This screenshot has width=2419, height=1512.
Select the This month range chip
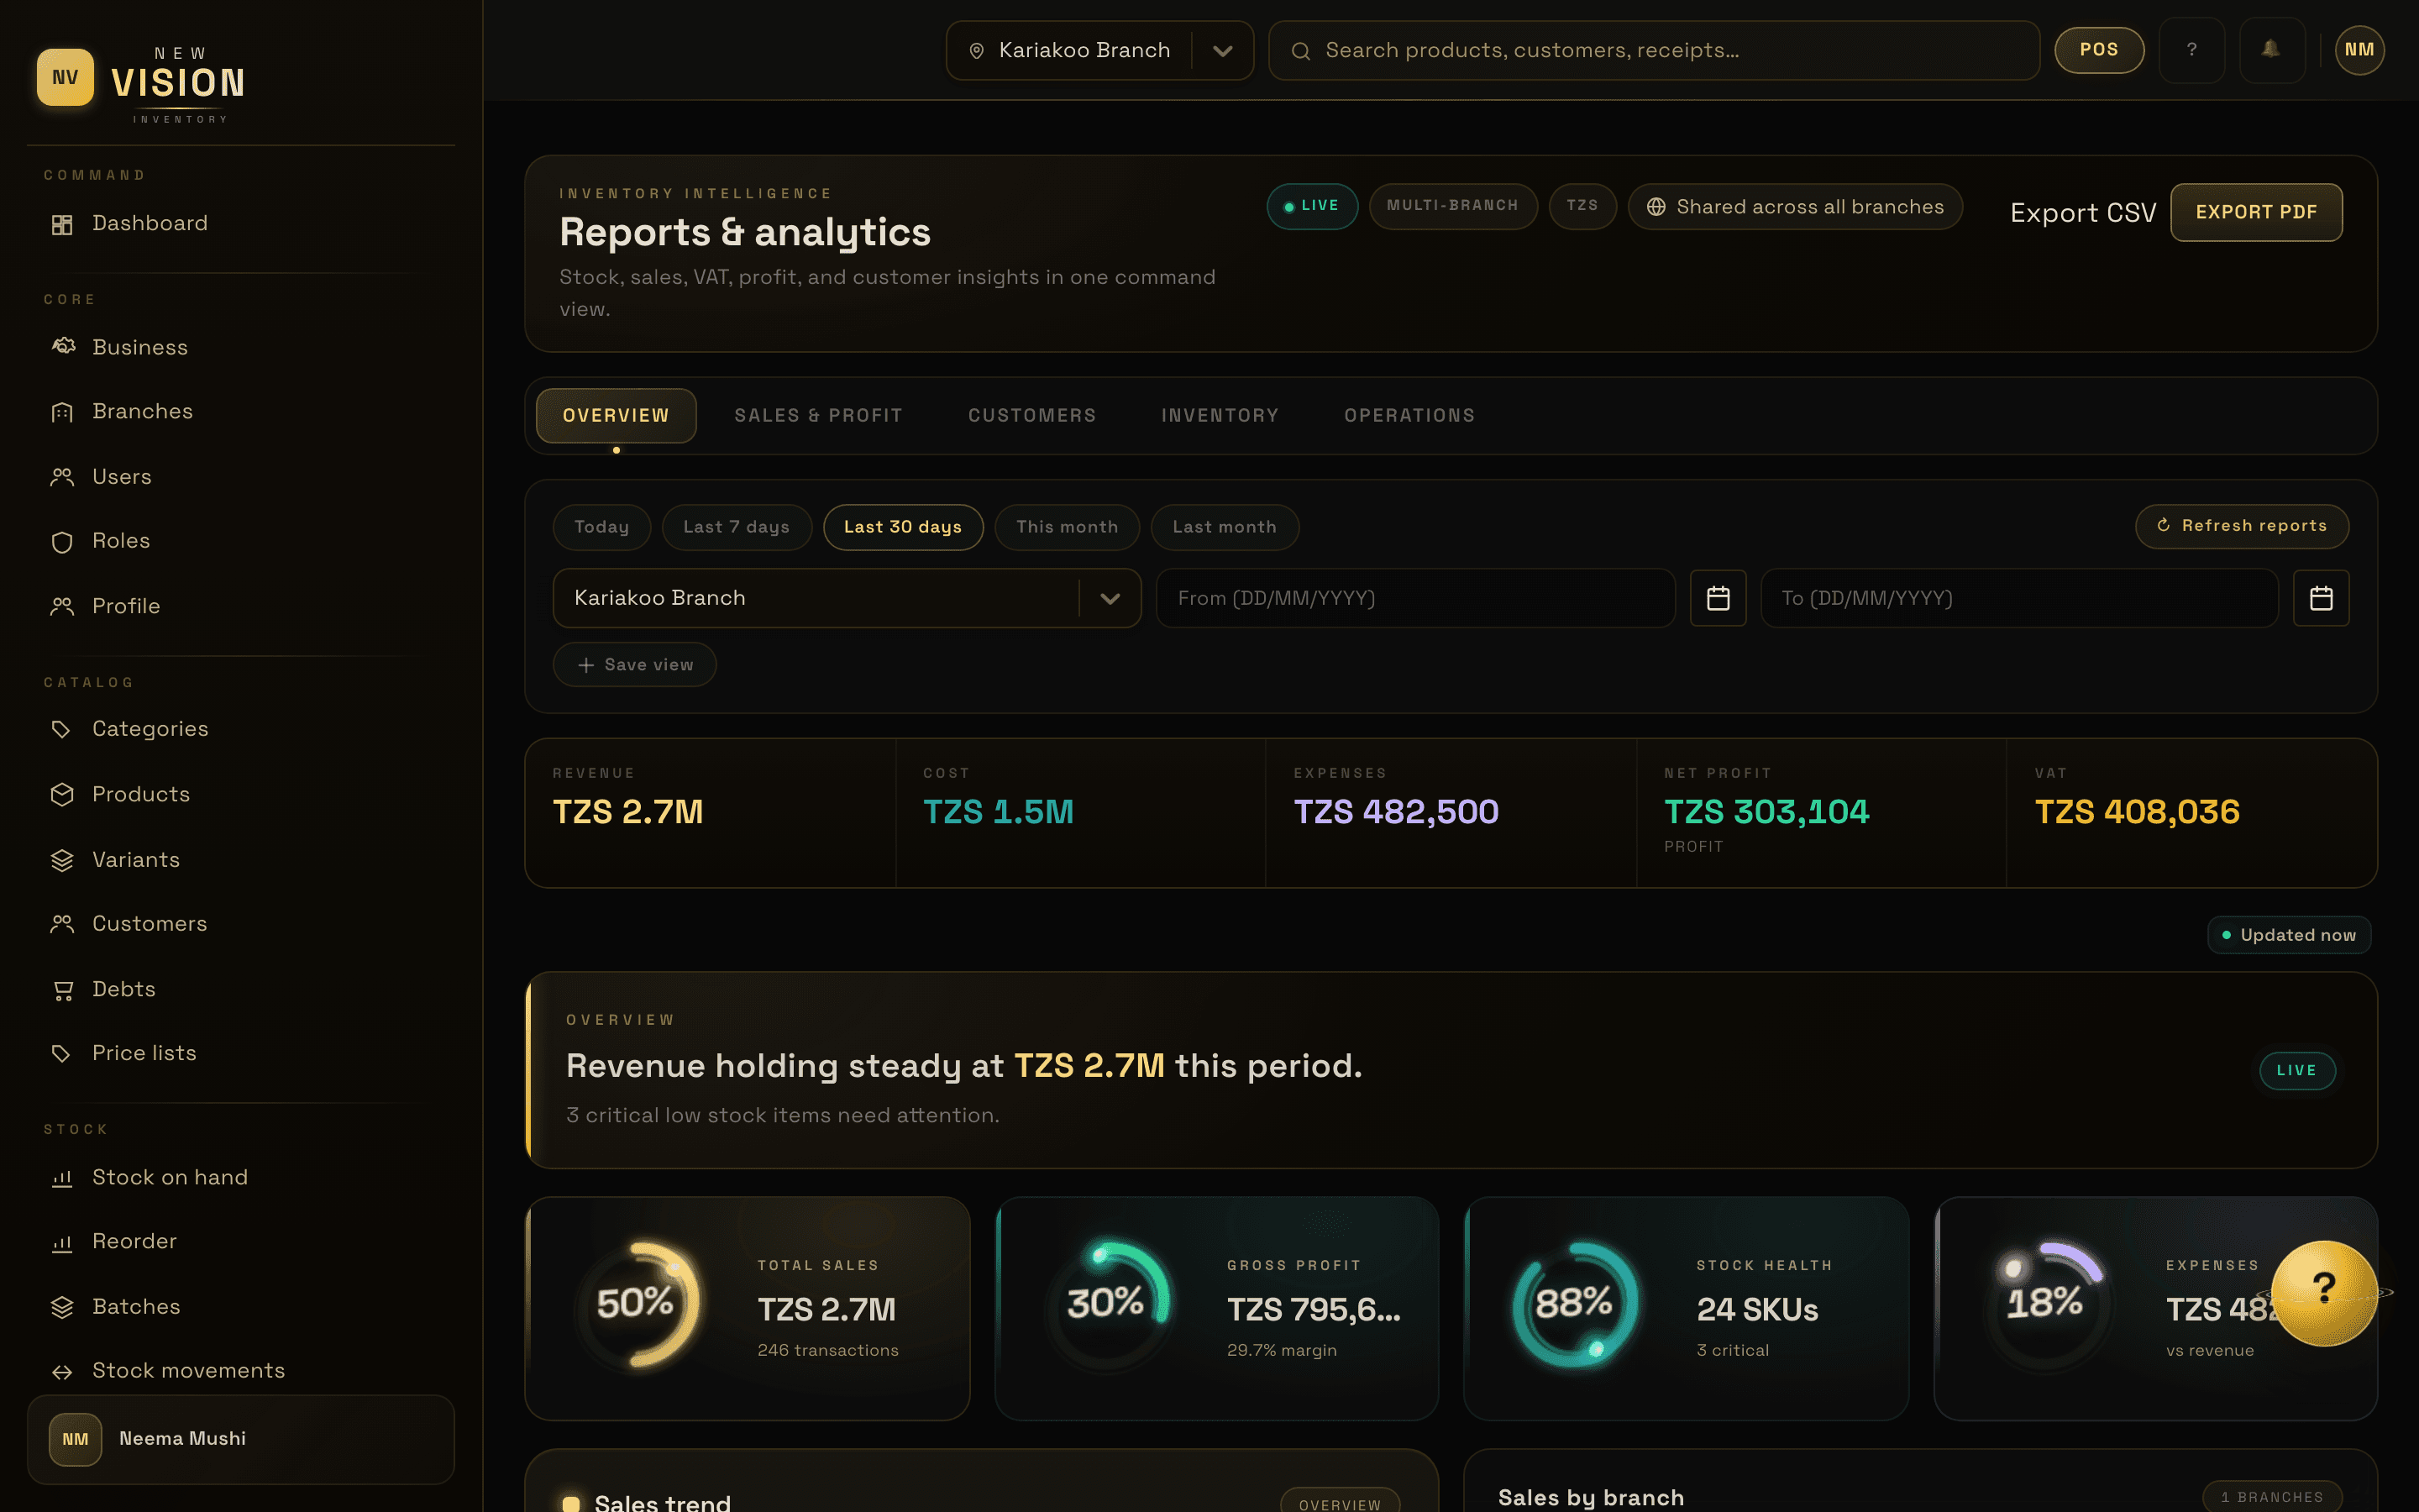coord(1067,527)
